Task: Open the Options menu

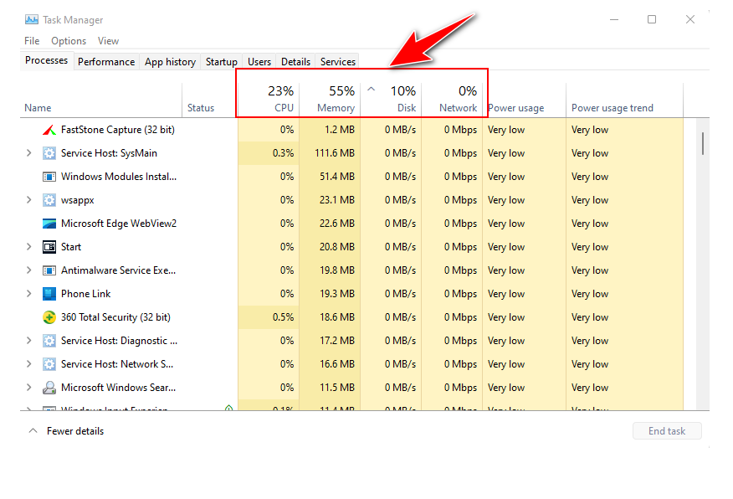Action: click(x=69, y=41)
